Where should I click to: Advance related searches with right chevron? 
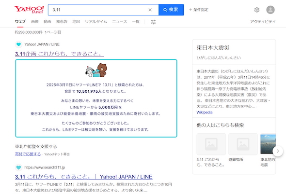(278, 151)
